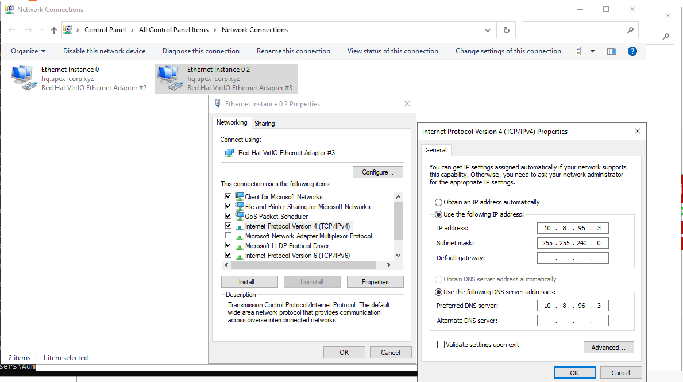Image resolution: width=683 pixels, height=382 pixels.
Task: Select Obtain an IP address automatically
Action: point(439,202)
